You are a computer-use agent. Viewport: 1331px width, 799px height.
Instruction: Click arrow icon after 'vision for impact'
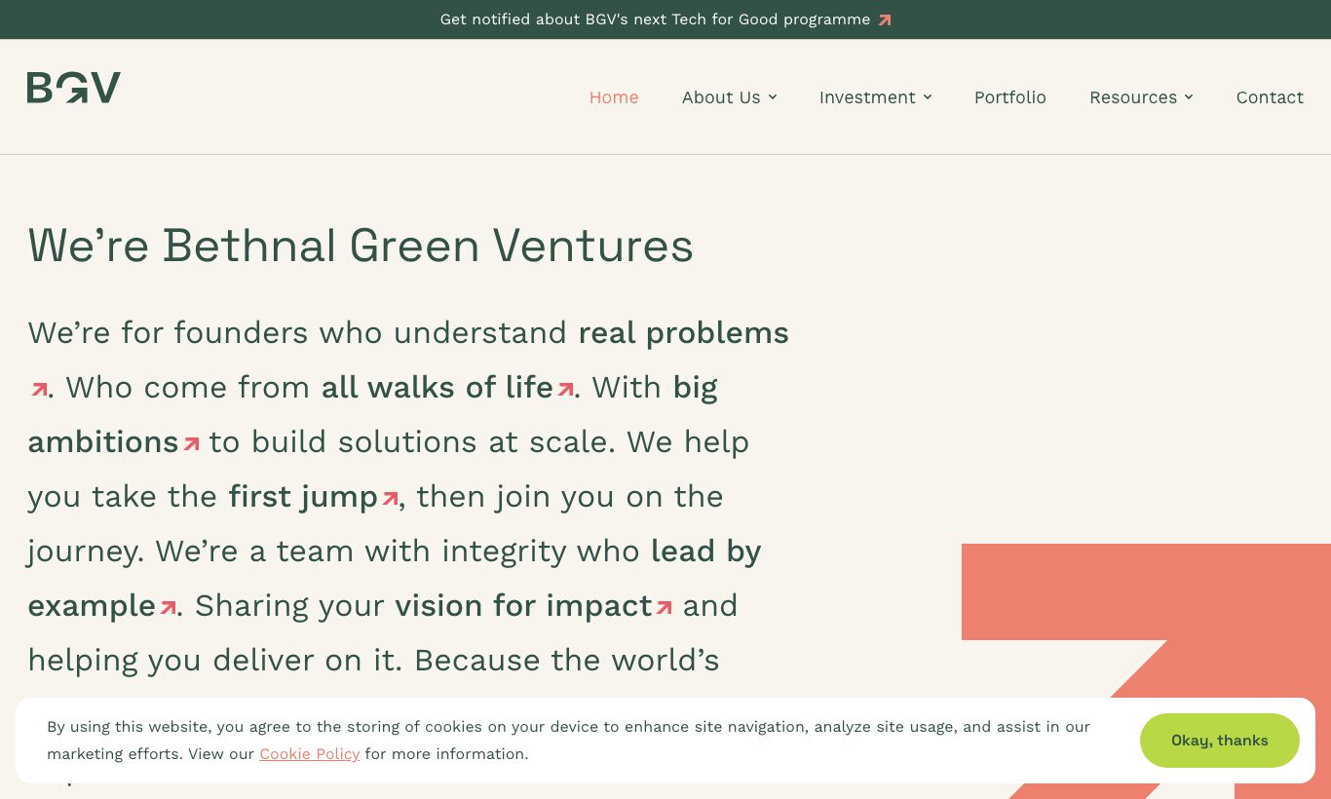pos(665,607)
